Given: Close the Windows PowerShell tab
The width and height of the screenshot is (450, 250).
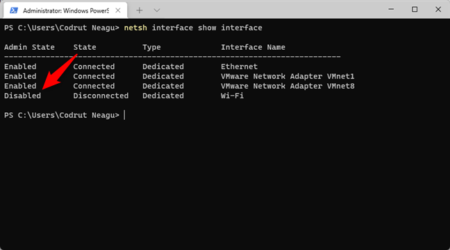Looking at the screenshot, I should coord(118,10).
